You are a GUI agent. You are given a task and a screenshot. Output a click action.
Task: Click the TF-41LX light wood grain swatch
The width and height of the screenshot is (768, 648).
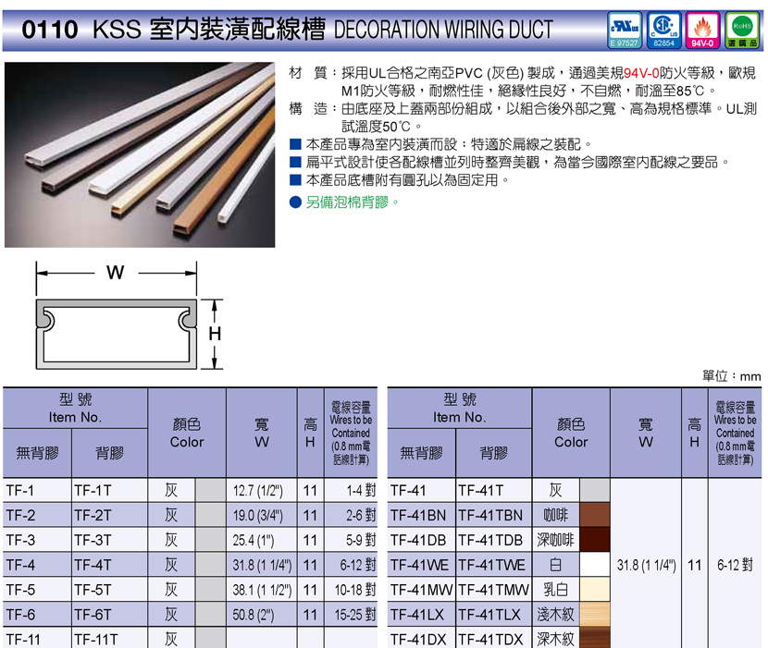[x=595, y=614]
